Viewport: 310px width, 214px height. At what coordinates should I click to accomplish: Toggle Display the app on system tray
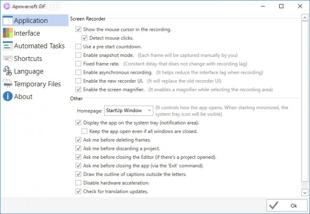(x=78, y=123)
